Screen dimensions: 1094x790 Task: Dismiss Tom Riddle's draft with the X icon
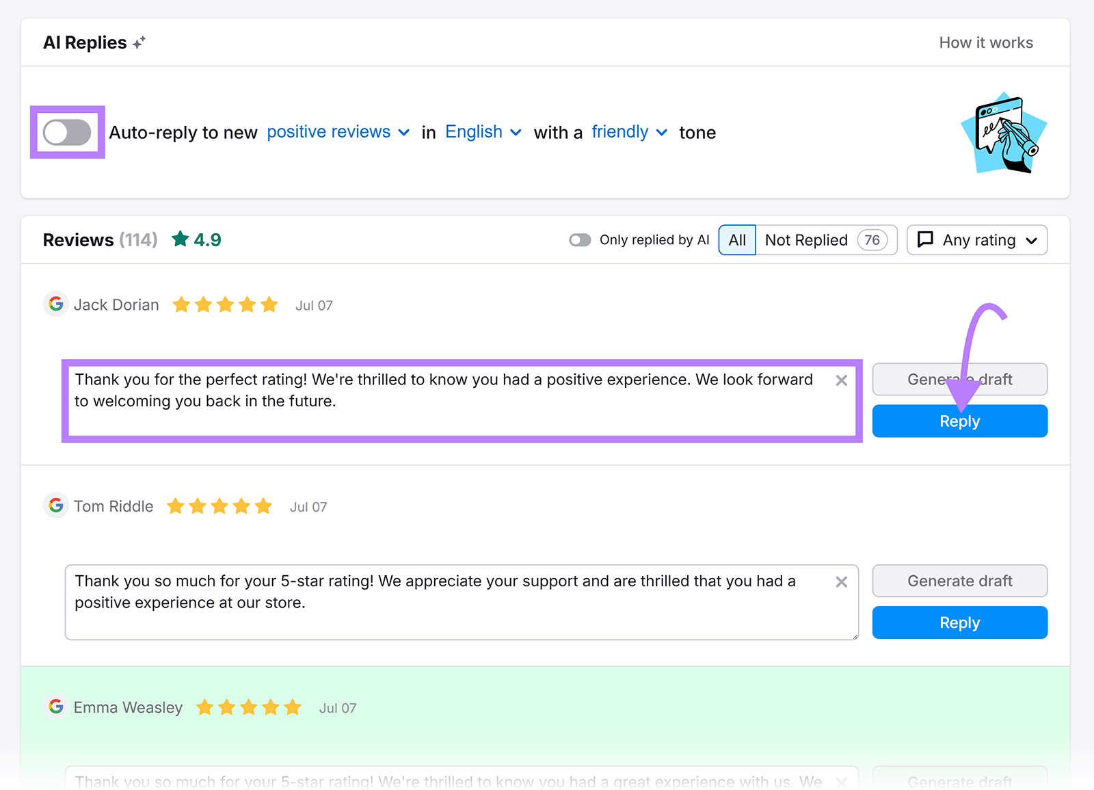[841, 582]
